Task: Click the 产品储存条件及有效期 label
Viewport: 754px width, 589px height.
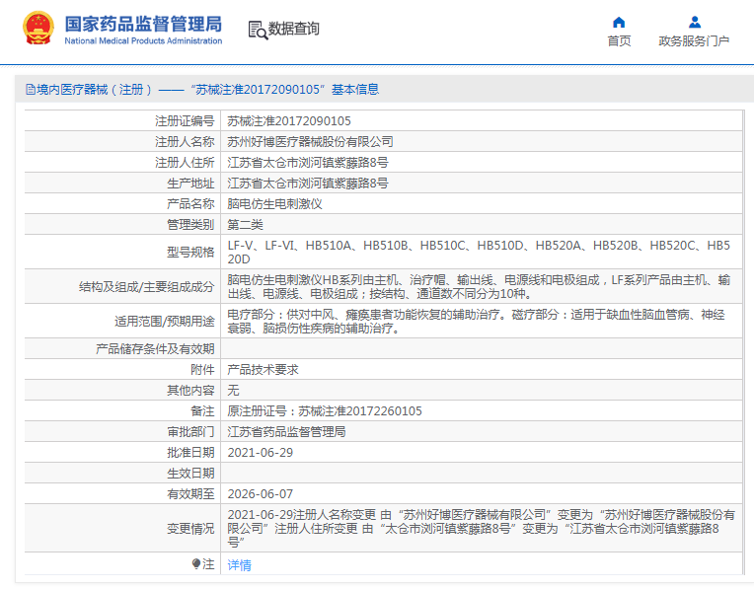Action: point(155,349)
